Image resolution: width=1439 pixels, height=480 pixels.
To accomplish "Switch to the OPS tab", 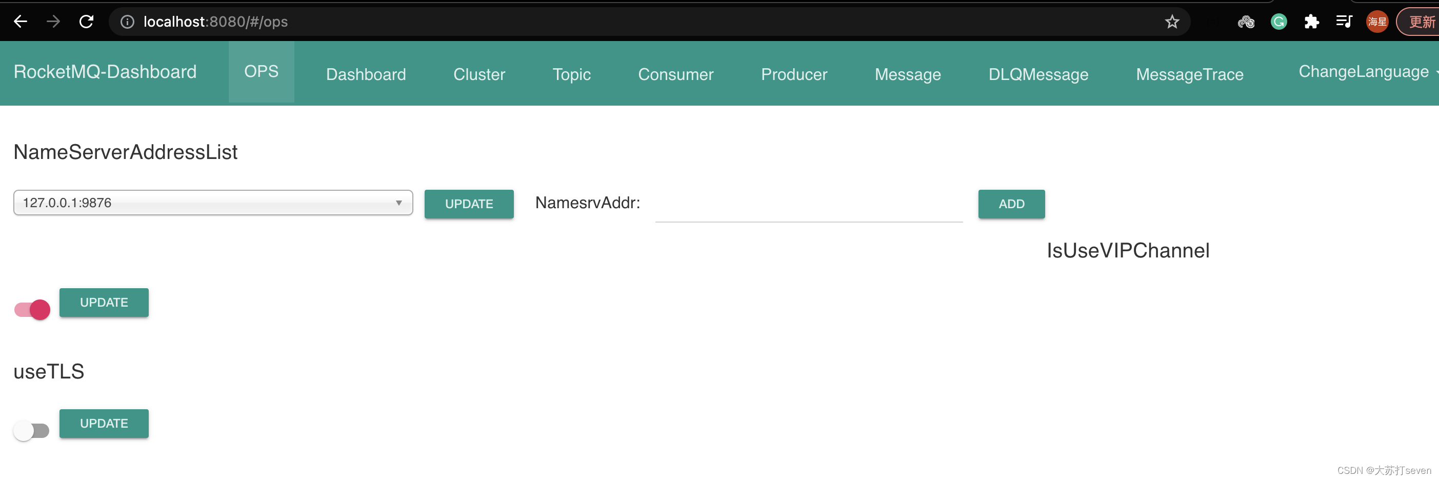I will pos(262,71).
